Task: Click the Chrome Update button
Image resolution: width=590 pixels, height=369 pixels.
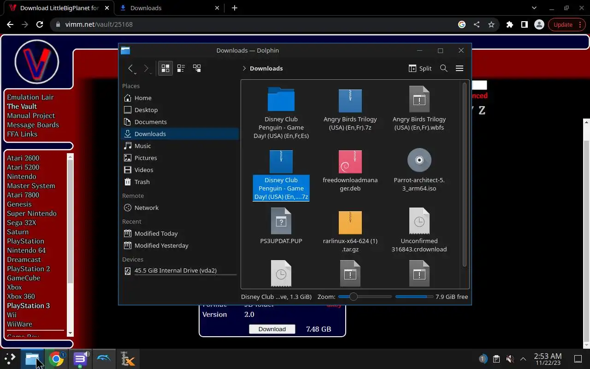Action: pos(566,24)
